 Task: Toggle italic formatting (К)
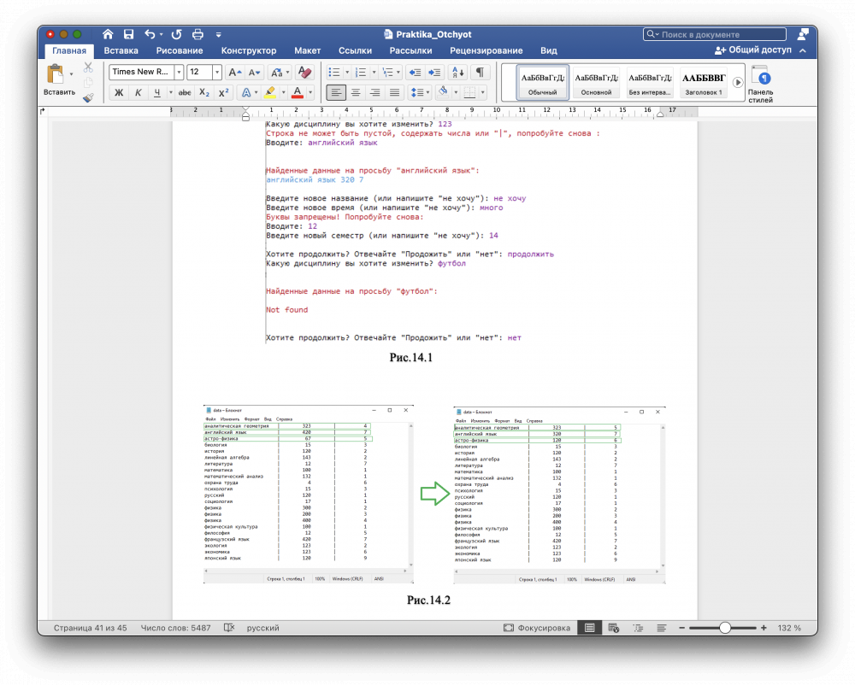coord(138,92)
